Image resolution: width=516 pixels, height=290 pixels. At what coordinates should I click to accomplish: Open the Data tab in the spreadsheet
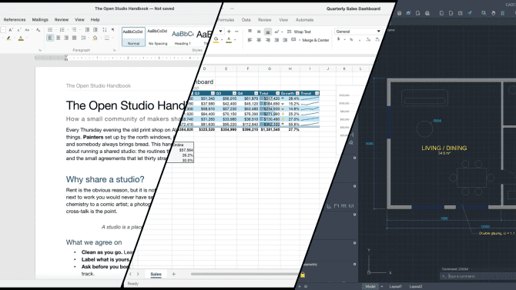246,20
